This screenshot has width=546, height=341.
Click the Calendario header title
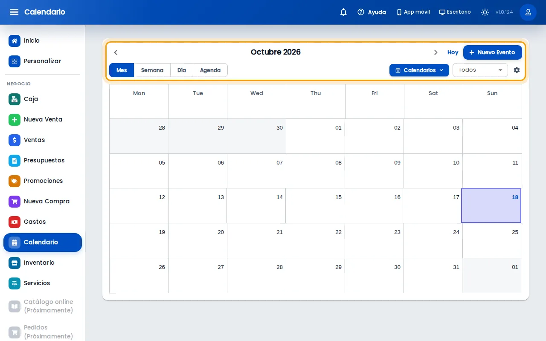(x=45, y=12)
